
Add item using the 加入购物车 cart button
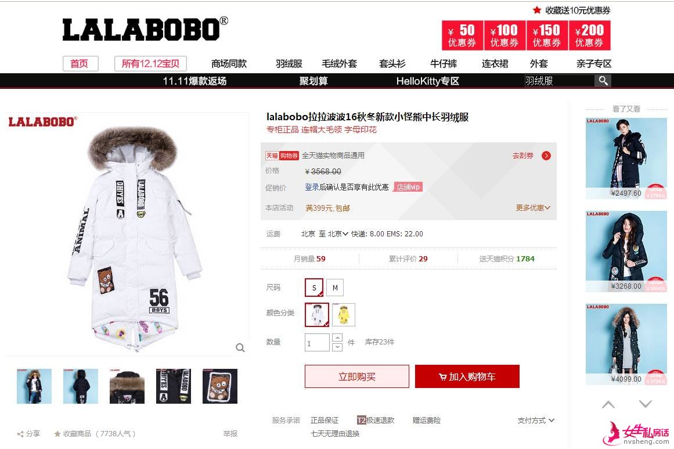click(467, 377)
